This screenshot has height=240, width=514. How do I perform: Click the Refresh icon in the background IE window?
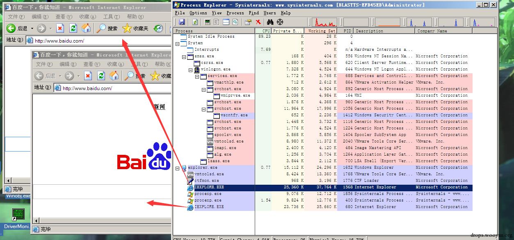73,28
